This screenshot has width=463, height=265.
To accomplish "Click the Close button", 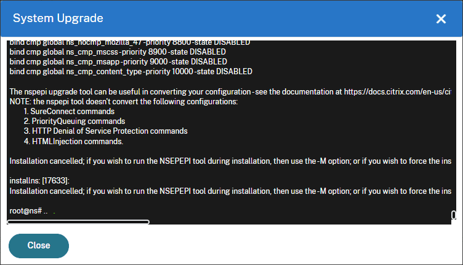I will [x=39, y=246].
